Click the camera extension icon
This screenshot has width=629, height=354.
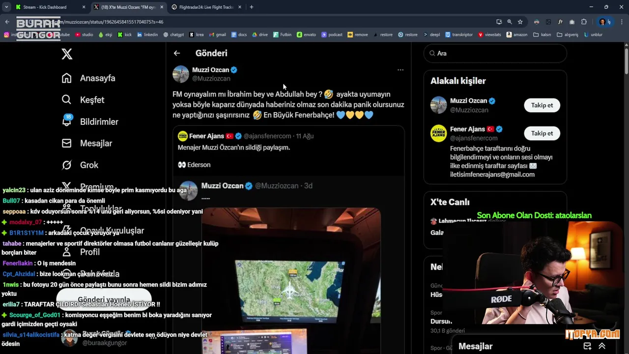pyautogui.click(x=572, y=22)
